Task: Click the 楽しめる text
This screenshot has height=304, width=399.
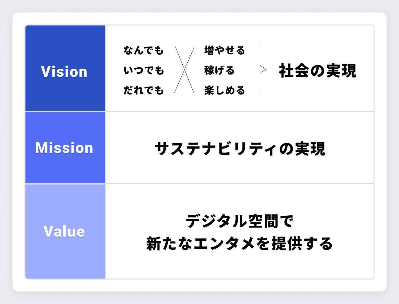Action: click(x=225, y=91)
